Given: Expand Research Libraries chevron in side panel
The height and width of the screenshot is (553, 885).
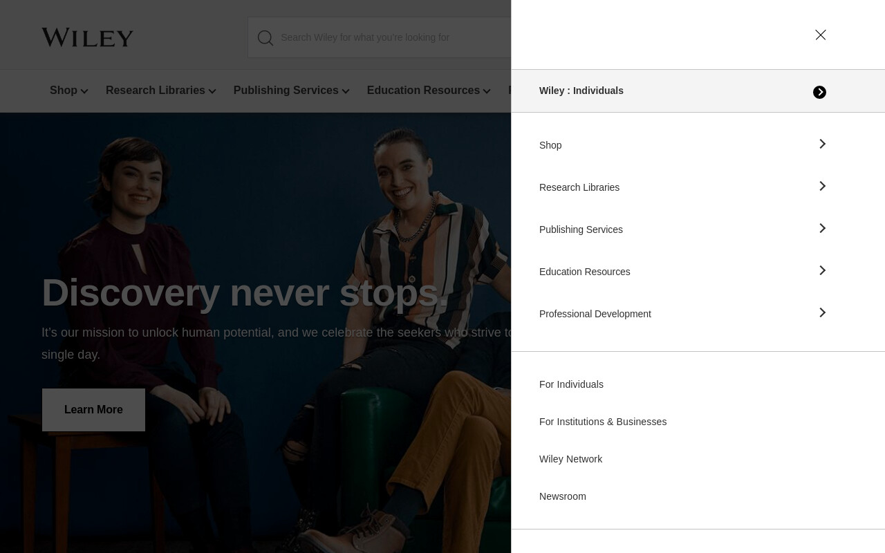Looking at the screenshot, I should click(x=822, y=186).
